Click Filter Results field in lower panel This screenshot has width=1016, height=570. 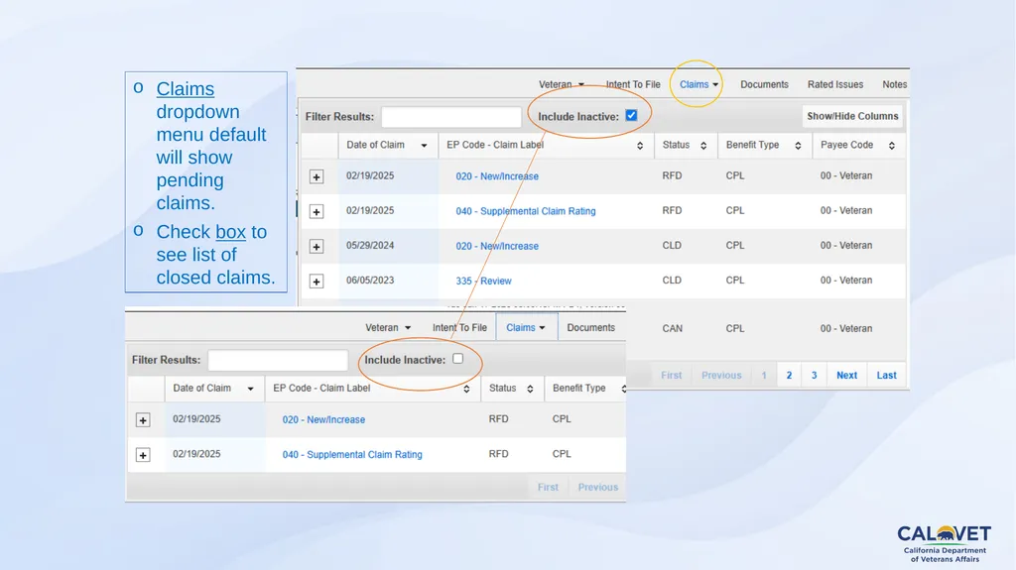point(278,360)
